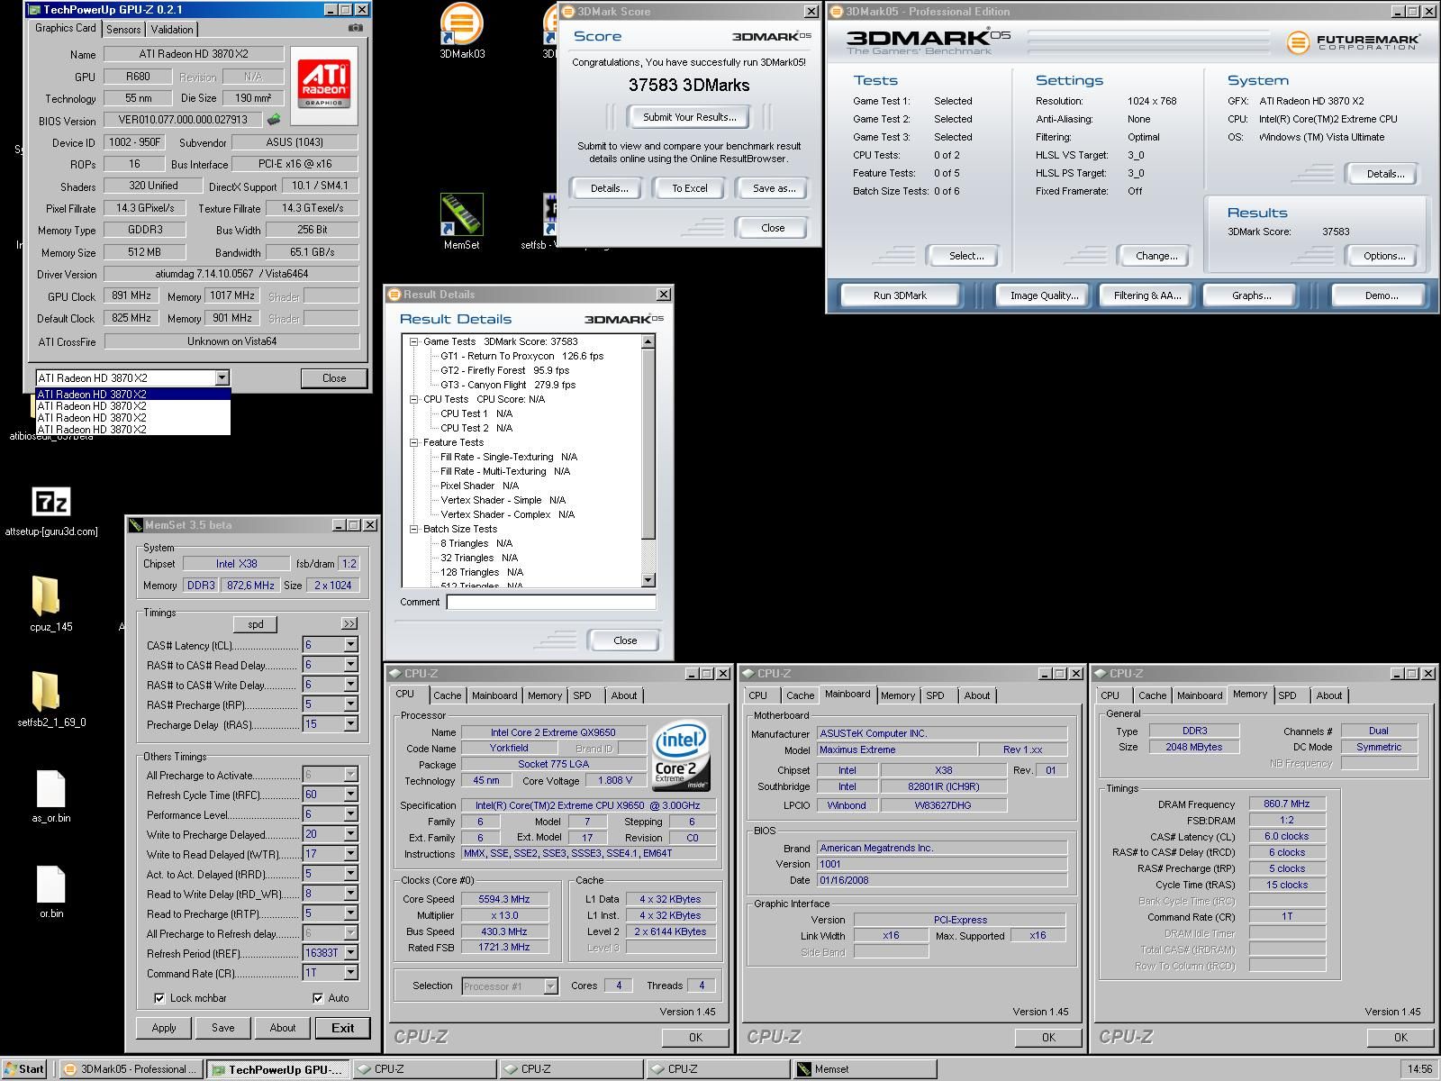Collapse the CPU Tests tree node
The height and width of the screenshot is (1081, 1441).
coord(414,399)
